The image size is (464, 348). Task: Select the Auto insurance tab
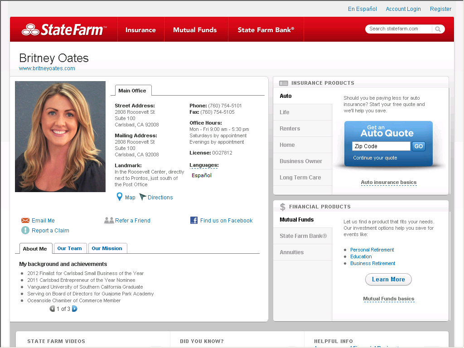[x=303, y=96]
